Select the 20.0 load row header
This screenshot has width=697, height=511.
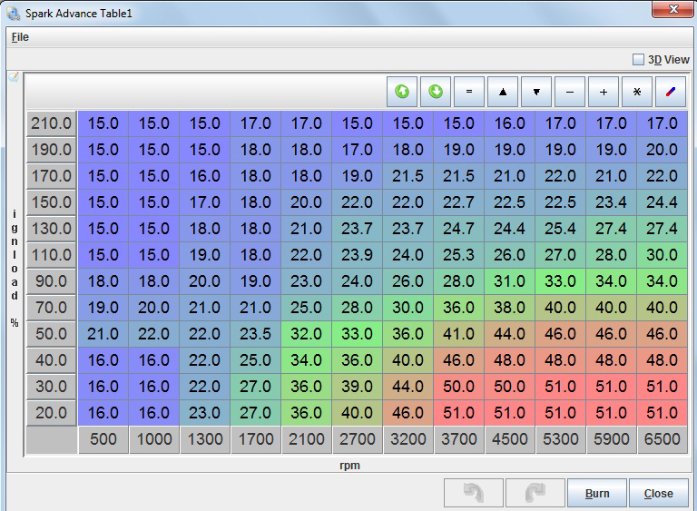(x=51, y=413)
